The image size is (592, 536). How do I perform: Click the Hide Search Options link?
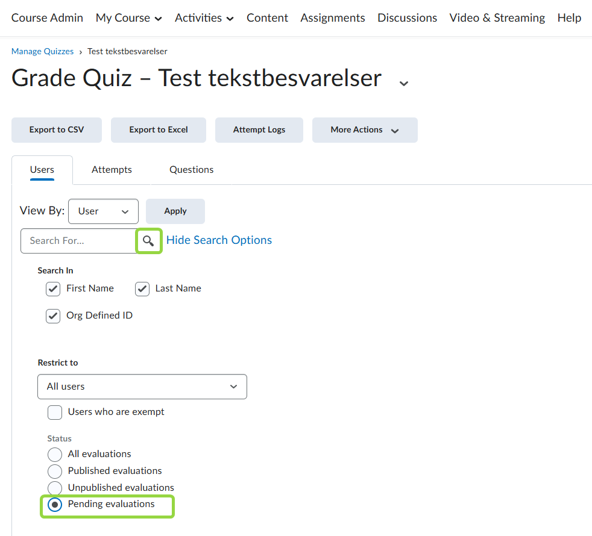(x=219, y=240)
